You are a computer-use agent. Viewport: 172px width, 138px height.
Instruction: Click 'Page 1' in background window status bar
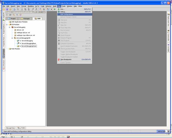(4, 137)
